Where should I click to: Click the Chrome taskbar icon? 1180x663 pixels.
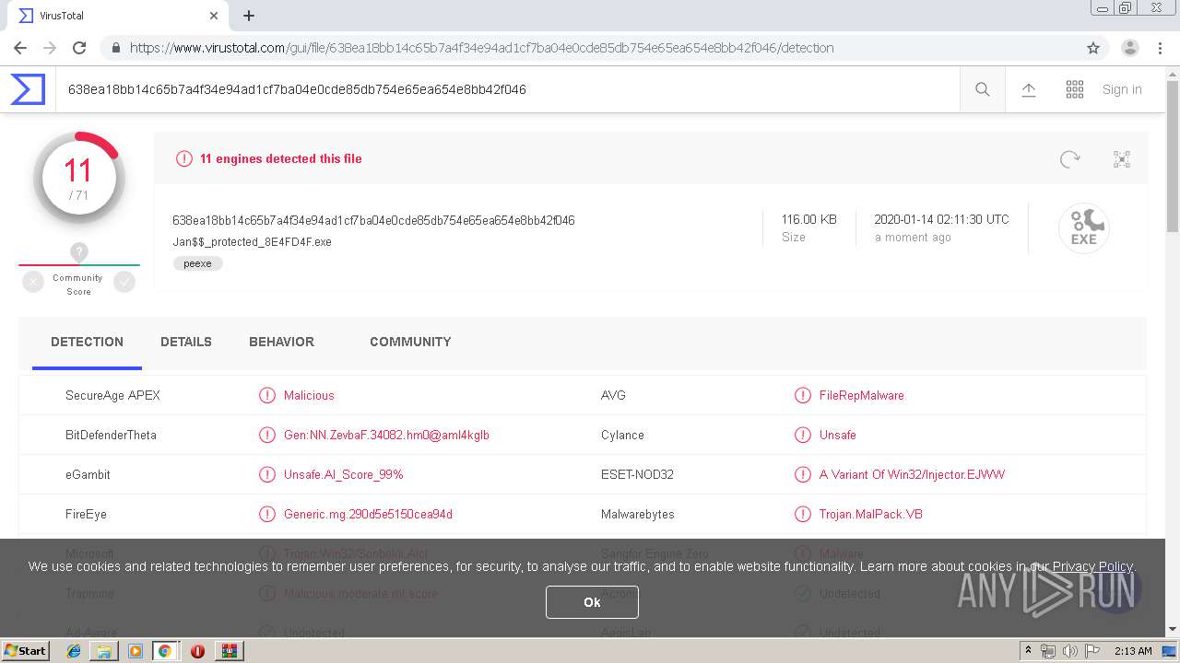[x=165, y=651]
